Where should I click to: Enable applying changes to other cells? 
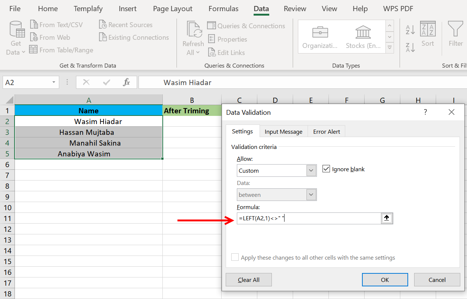pyautogui.click(x=235, y=257)
